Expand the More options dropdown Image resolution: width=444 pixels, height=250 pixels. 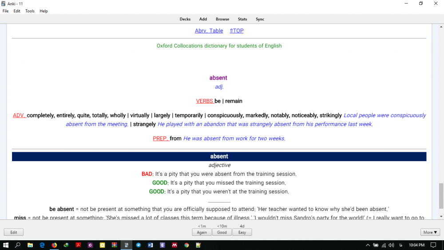[x=430, y=232]
